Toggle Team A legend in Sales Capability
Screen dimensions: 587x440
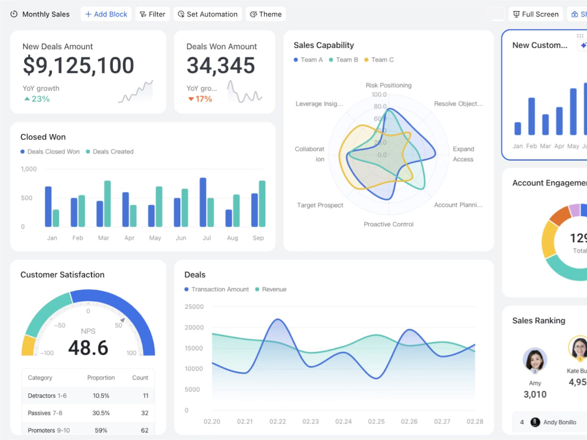point(308,60)
